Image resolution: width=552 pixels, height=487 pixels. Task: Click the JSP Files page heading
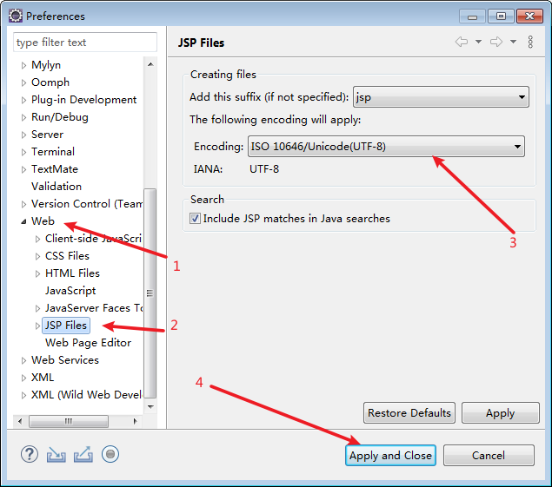point(201,43)
